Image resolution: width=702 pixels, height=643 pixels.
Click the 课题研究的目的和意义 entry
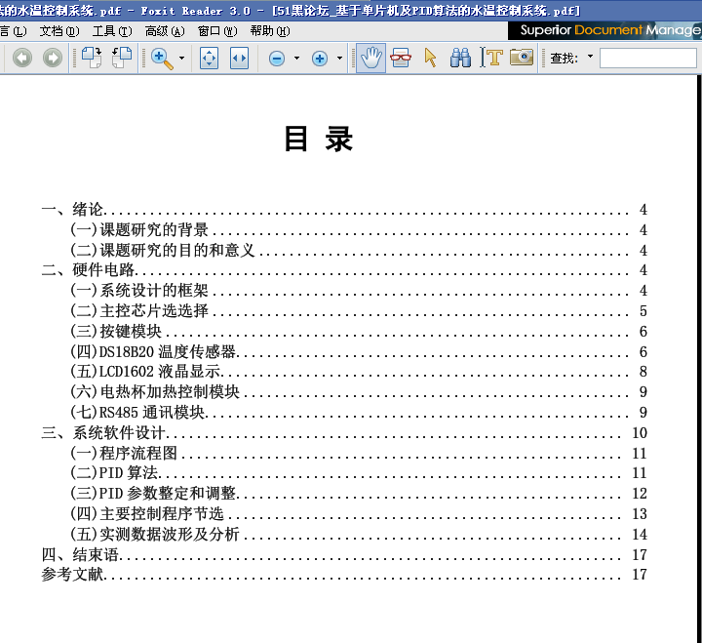[x=359, y=250]
